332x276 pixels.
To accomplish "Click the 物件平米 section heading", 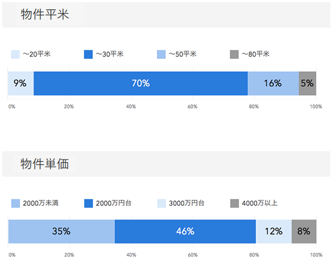I will point(45,15).
